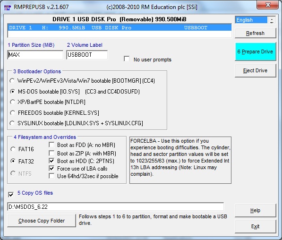Enable the No user prompts checkbox
Screen dimensions: 282x240
point(127,59)
